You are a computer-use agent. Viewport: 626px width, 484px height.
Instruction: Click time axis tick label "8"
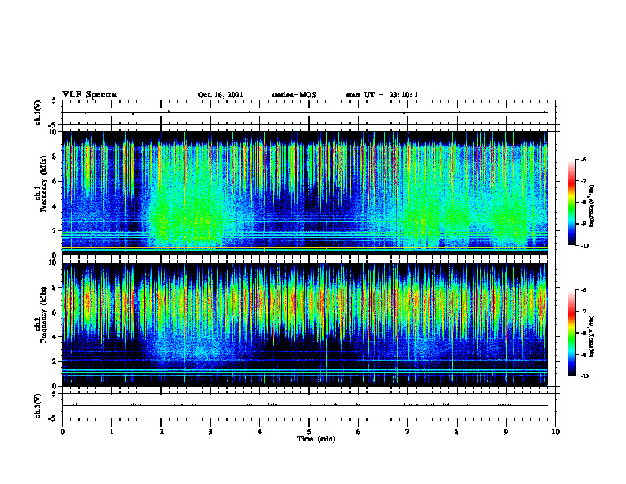[x=457, y=432]
